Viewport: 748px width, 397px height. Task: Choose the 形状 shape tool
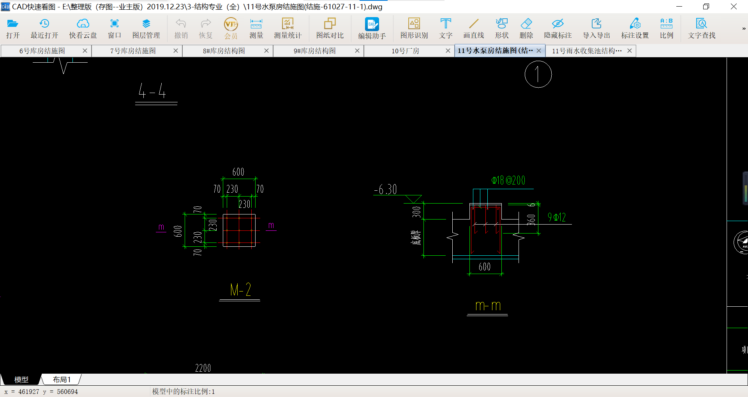coord(502,28)
